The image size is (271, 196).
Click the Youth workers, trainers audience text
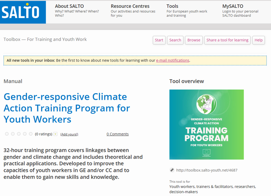[x=213, y=189]
